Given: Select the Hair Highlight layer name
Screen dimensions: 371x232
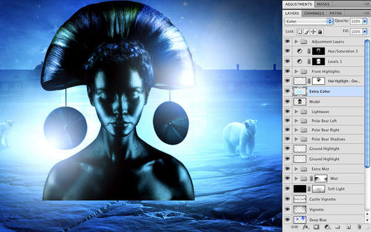Looking at the screenshot, I should pyautogui.click(x=344, y=81).
